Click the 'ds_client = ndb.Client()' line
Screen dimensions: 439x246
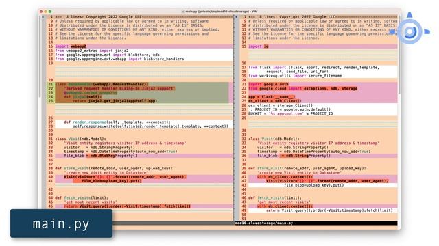(275, 101)
